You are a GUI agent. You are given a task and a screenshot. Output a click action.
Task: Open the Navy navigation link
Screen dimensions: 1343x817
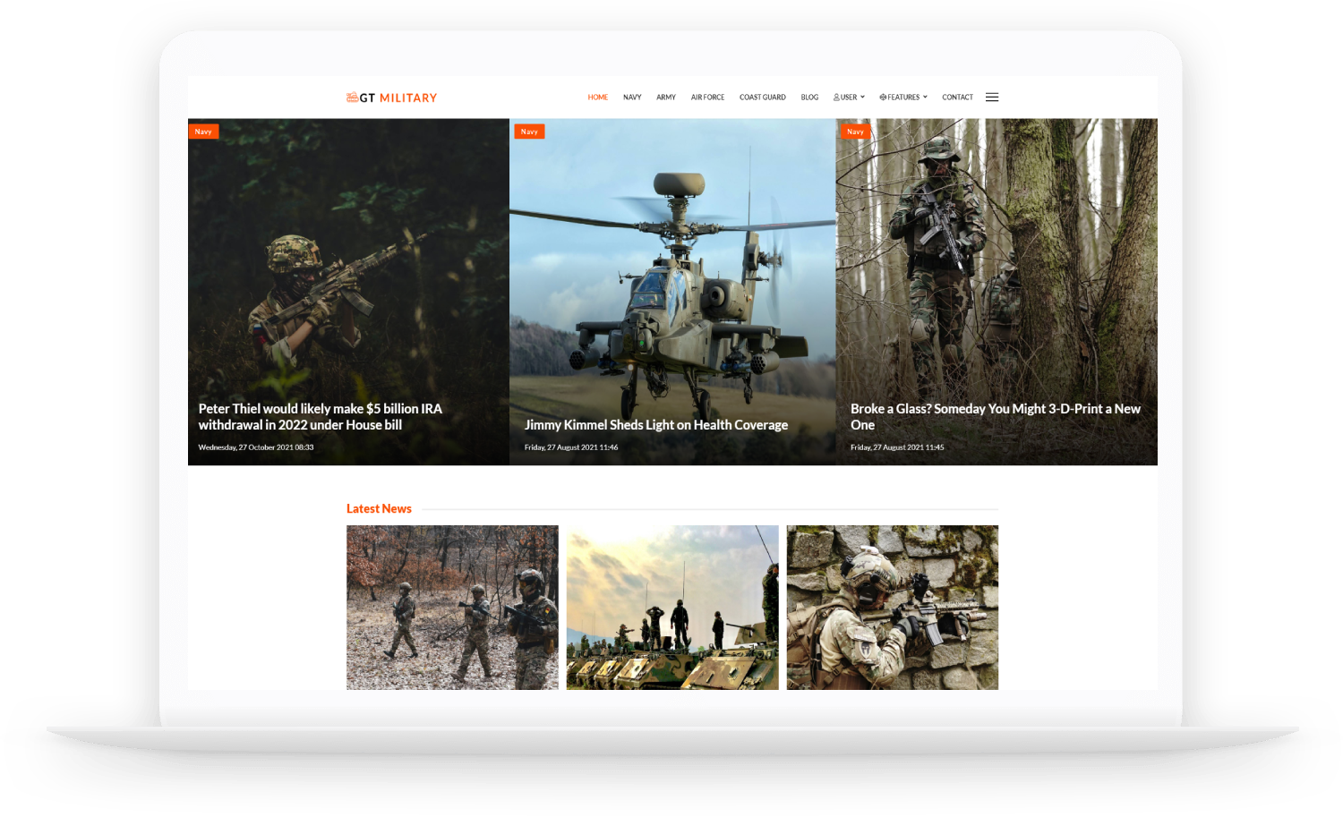point(632,98)
